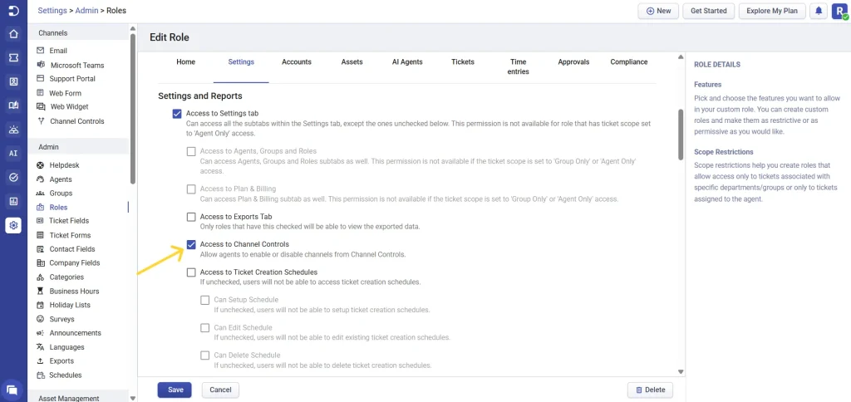Click the Announcements megaphone icon
This screenshot has width=851, height=402.
(x=40, y=332)
